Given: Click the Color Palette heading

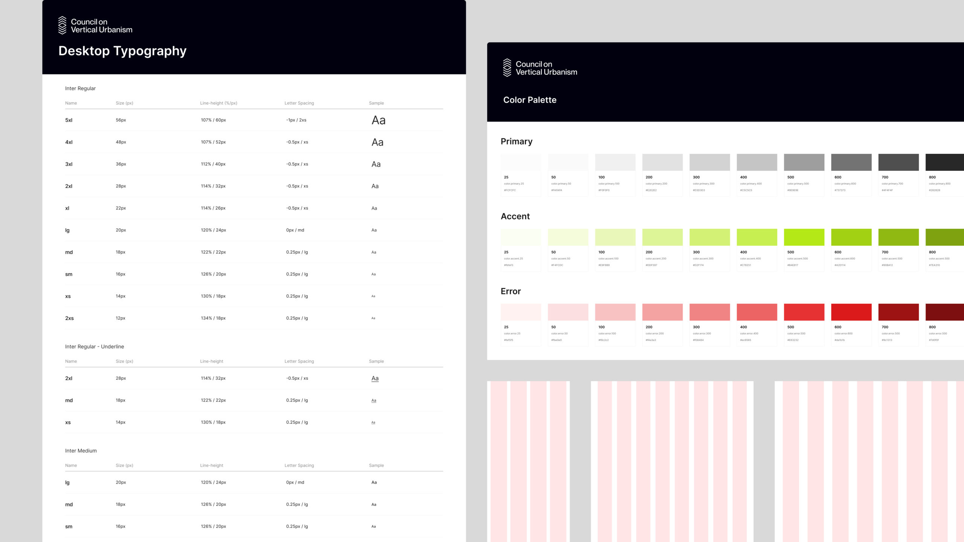Looking at the screenshot, I should pyautogui.click(x=529, y=100).
